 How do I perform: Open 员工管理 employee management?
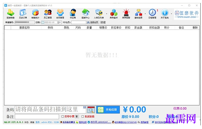[48, 14]
